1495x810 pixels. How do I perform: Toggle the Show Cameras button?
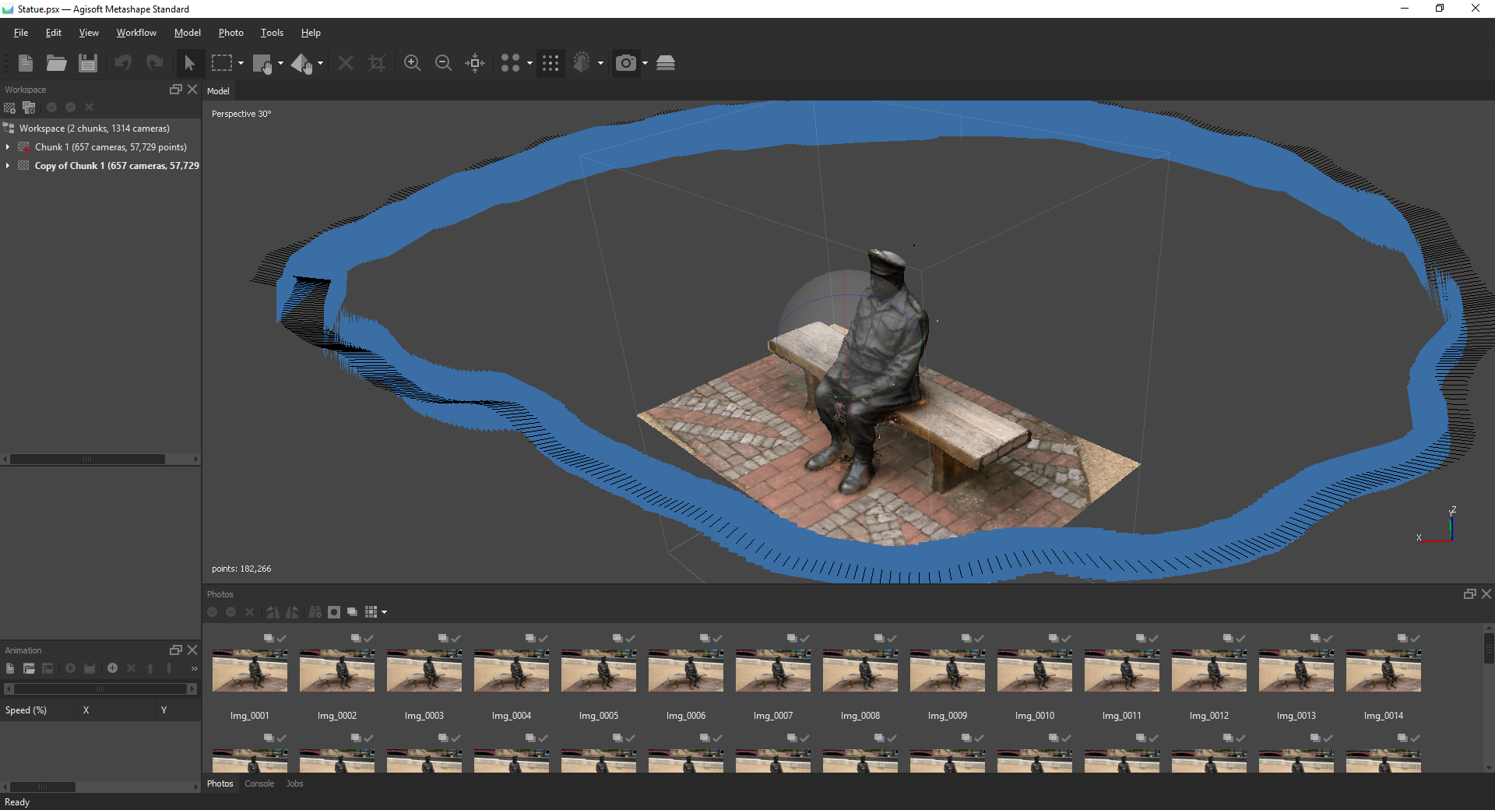(625, 63)
